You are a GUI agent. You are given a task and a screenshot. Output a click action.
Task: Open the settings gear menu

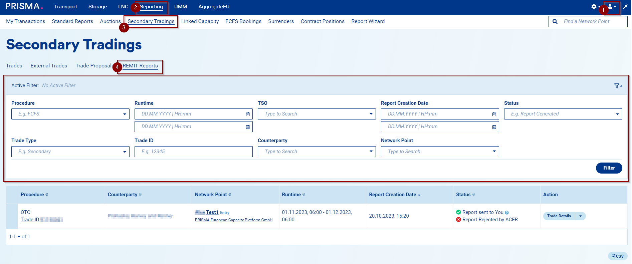click(x=594, y=7)
